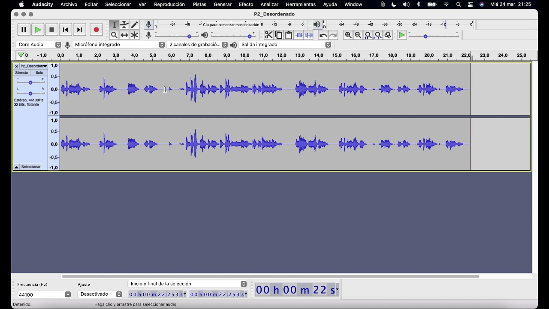Select the Time Shift tool
The image size is (549, 309).
coord(124,35)
